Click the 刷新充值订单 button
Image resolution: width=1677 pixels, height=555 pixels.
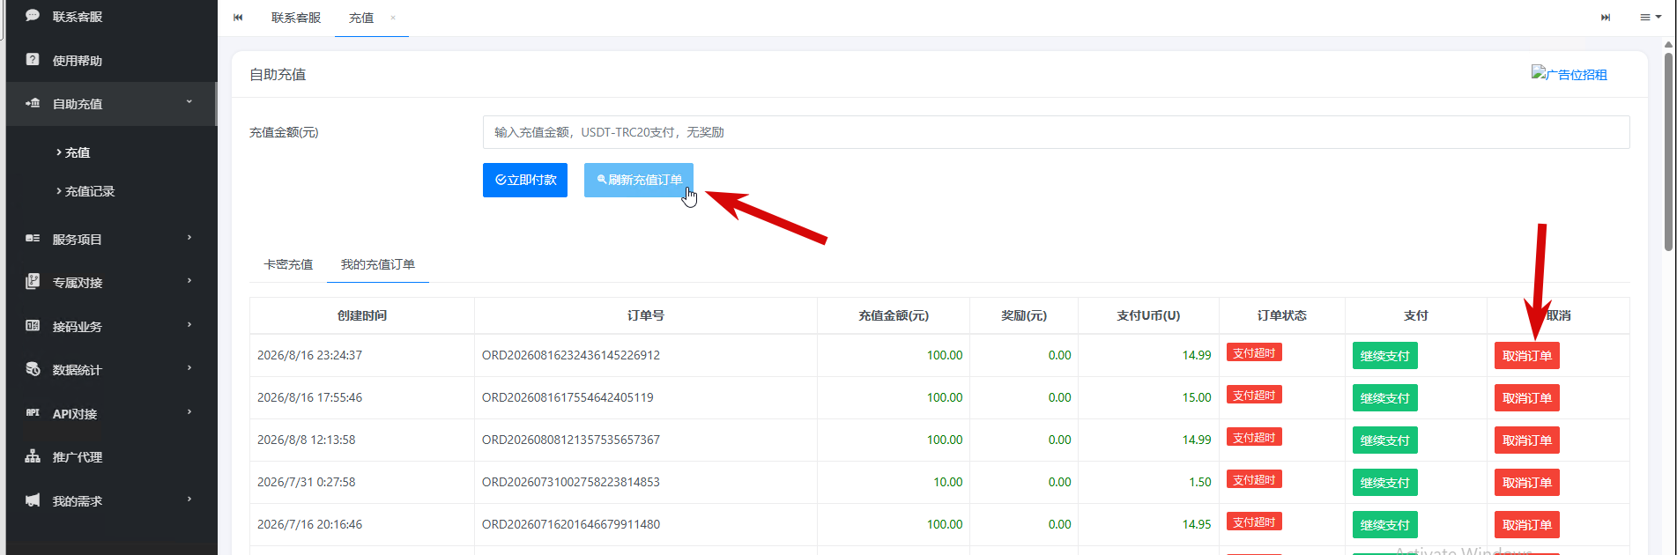click(x=639, y=180)
